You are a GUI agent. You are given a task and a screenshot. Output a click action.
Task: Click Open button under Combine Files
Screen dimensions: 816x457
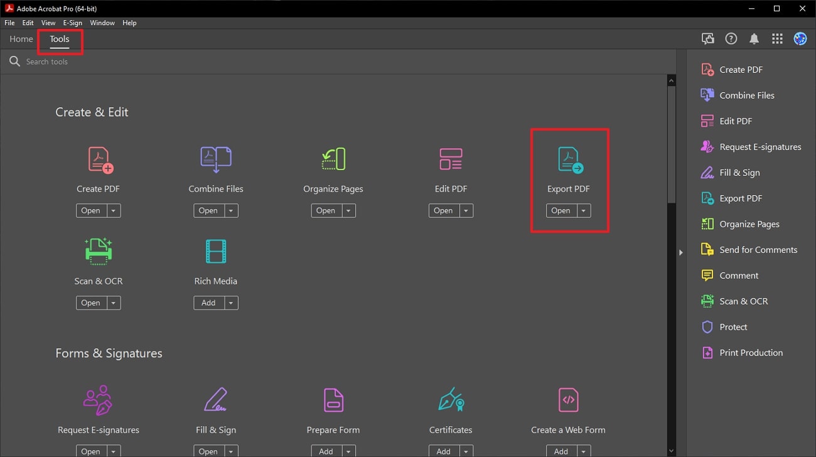point(208,211)
